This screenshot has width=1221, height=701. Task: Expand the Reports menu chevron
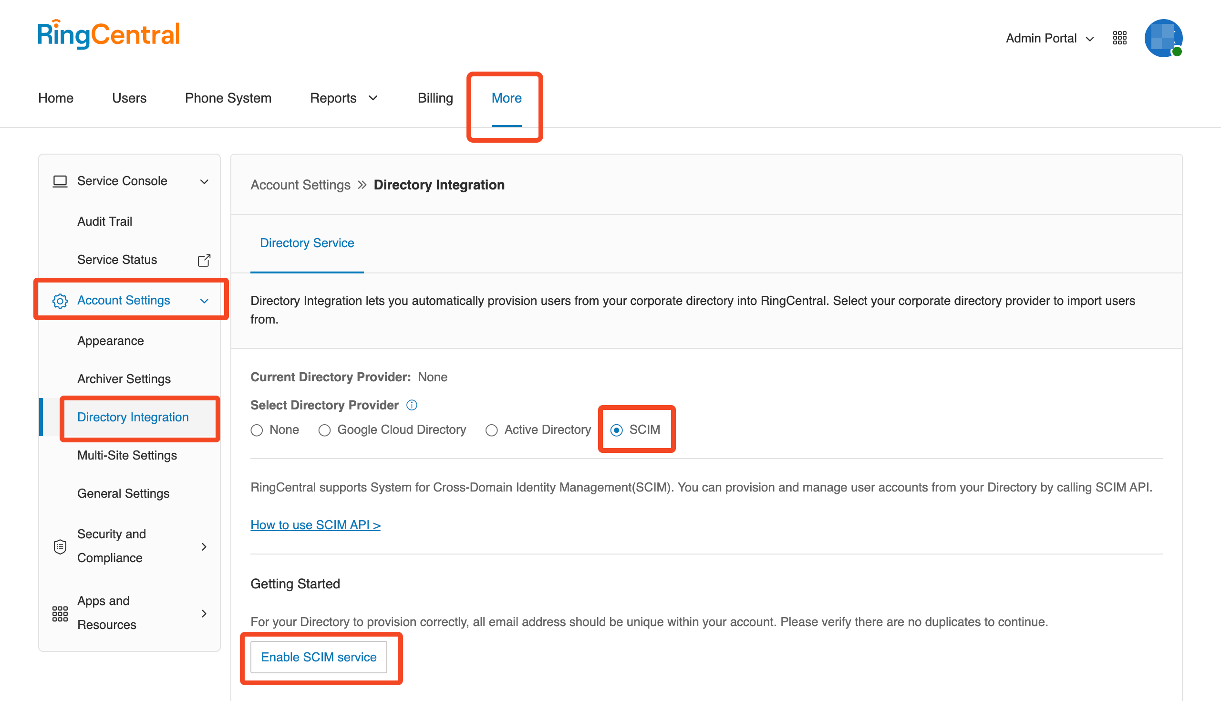click(373, 98)
